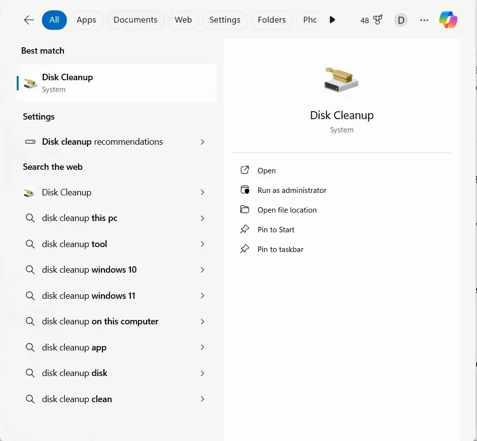Click the play arrow to scroll filter tabs

tap(332, 20)
